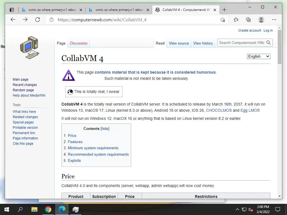Open the Windows Start menu

[7, 209]
